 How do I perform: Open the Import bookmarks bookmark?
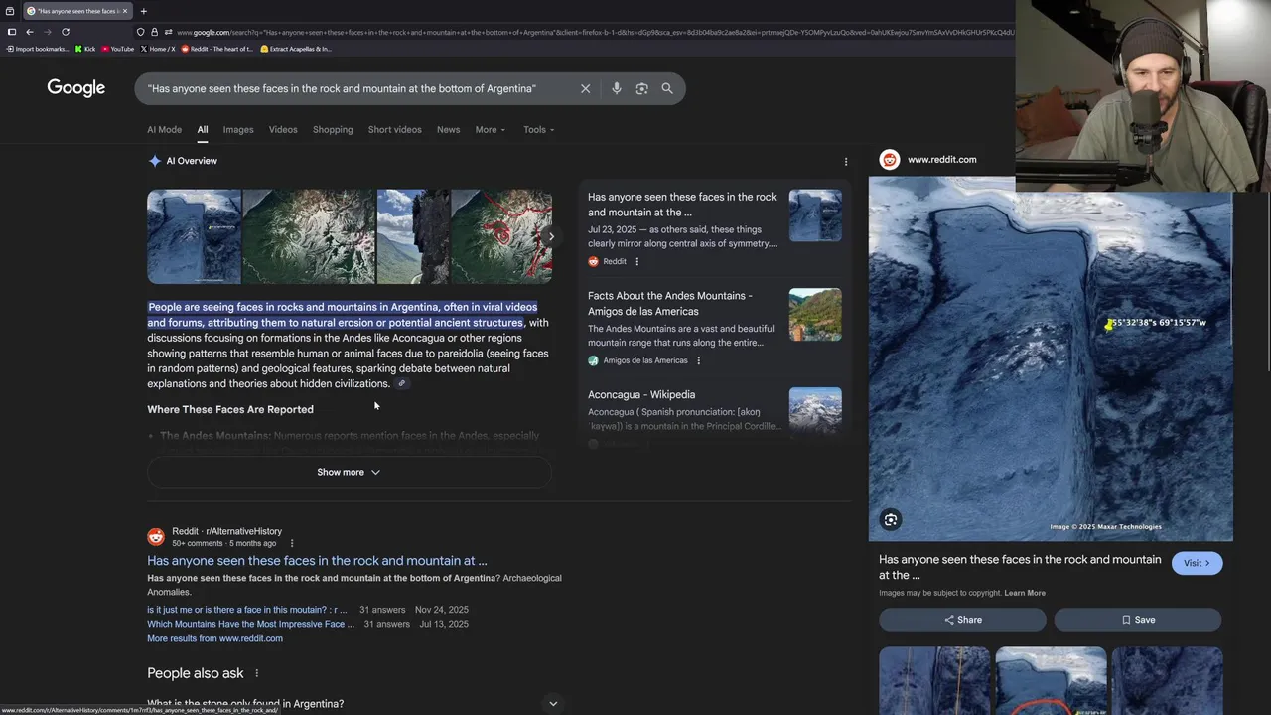click(38, 49)
